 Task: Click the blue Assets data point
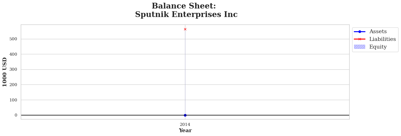(x=185, y=115)
